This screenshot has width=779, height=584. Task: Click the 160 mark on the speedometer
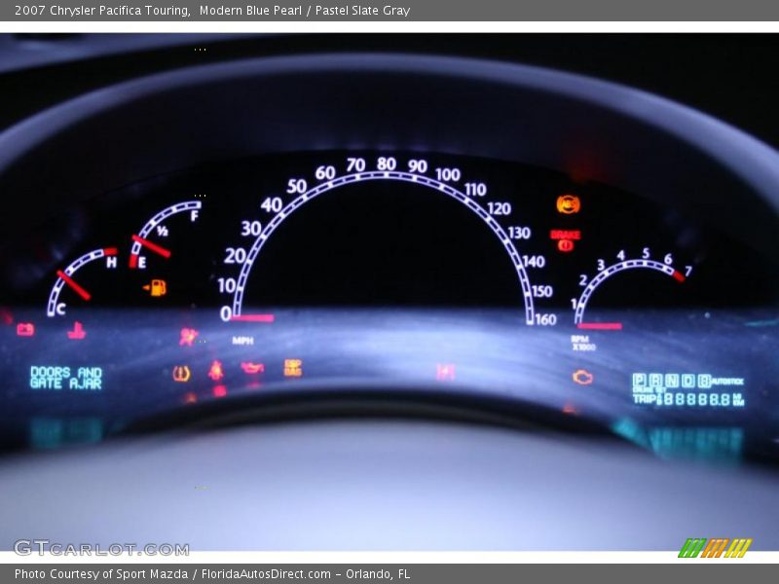(545, 319)
